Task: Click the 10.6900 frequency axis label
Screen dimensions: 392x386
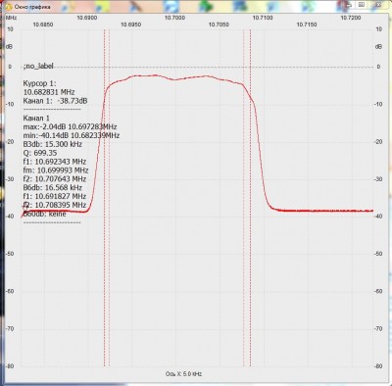Action: (87, 18)
